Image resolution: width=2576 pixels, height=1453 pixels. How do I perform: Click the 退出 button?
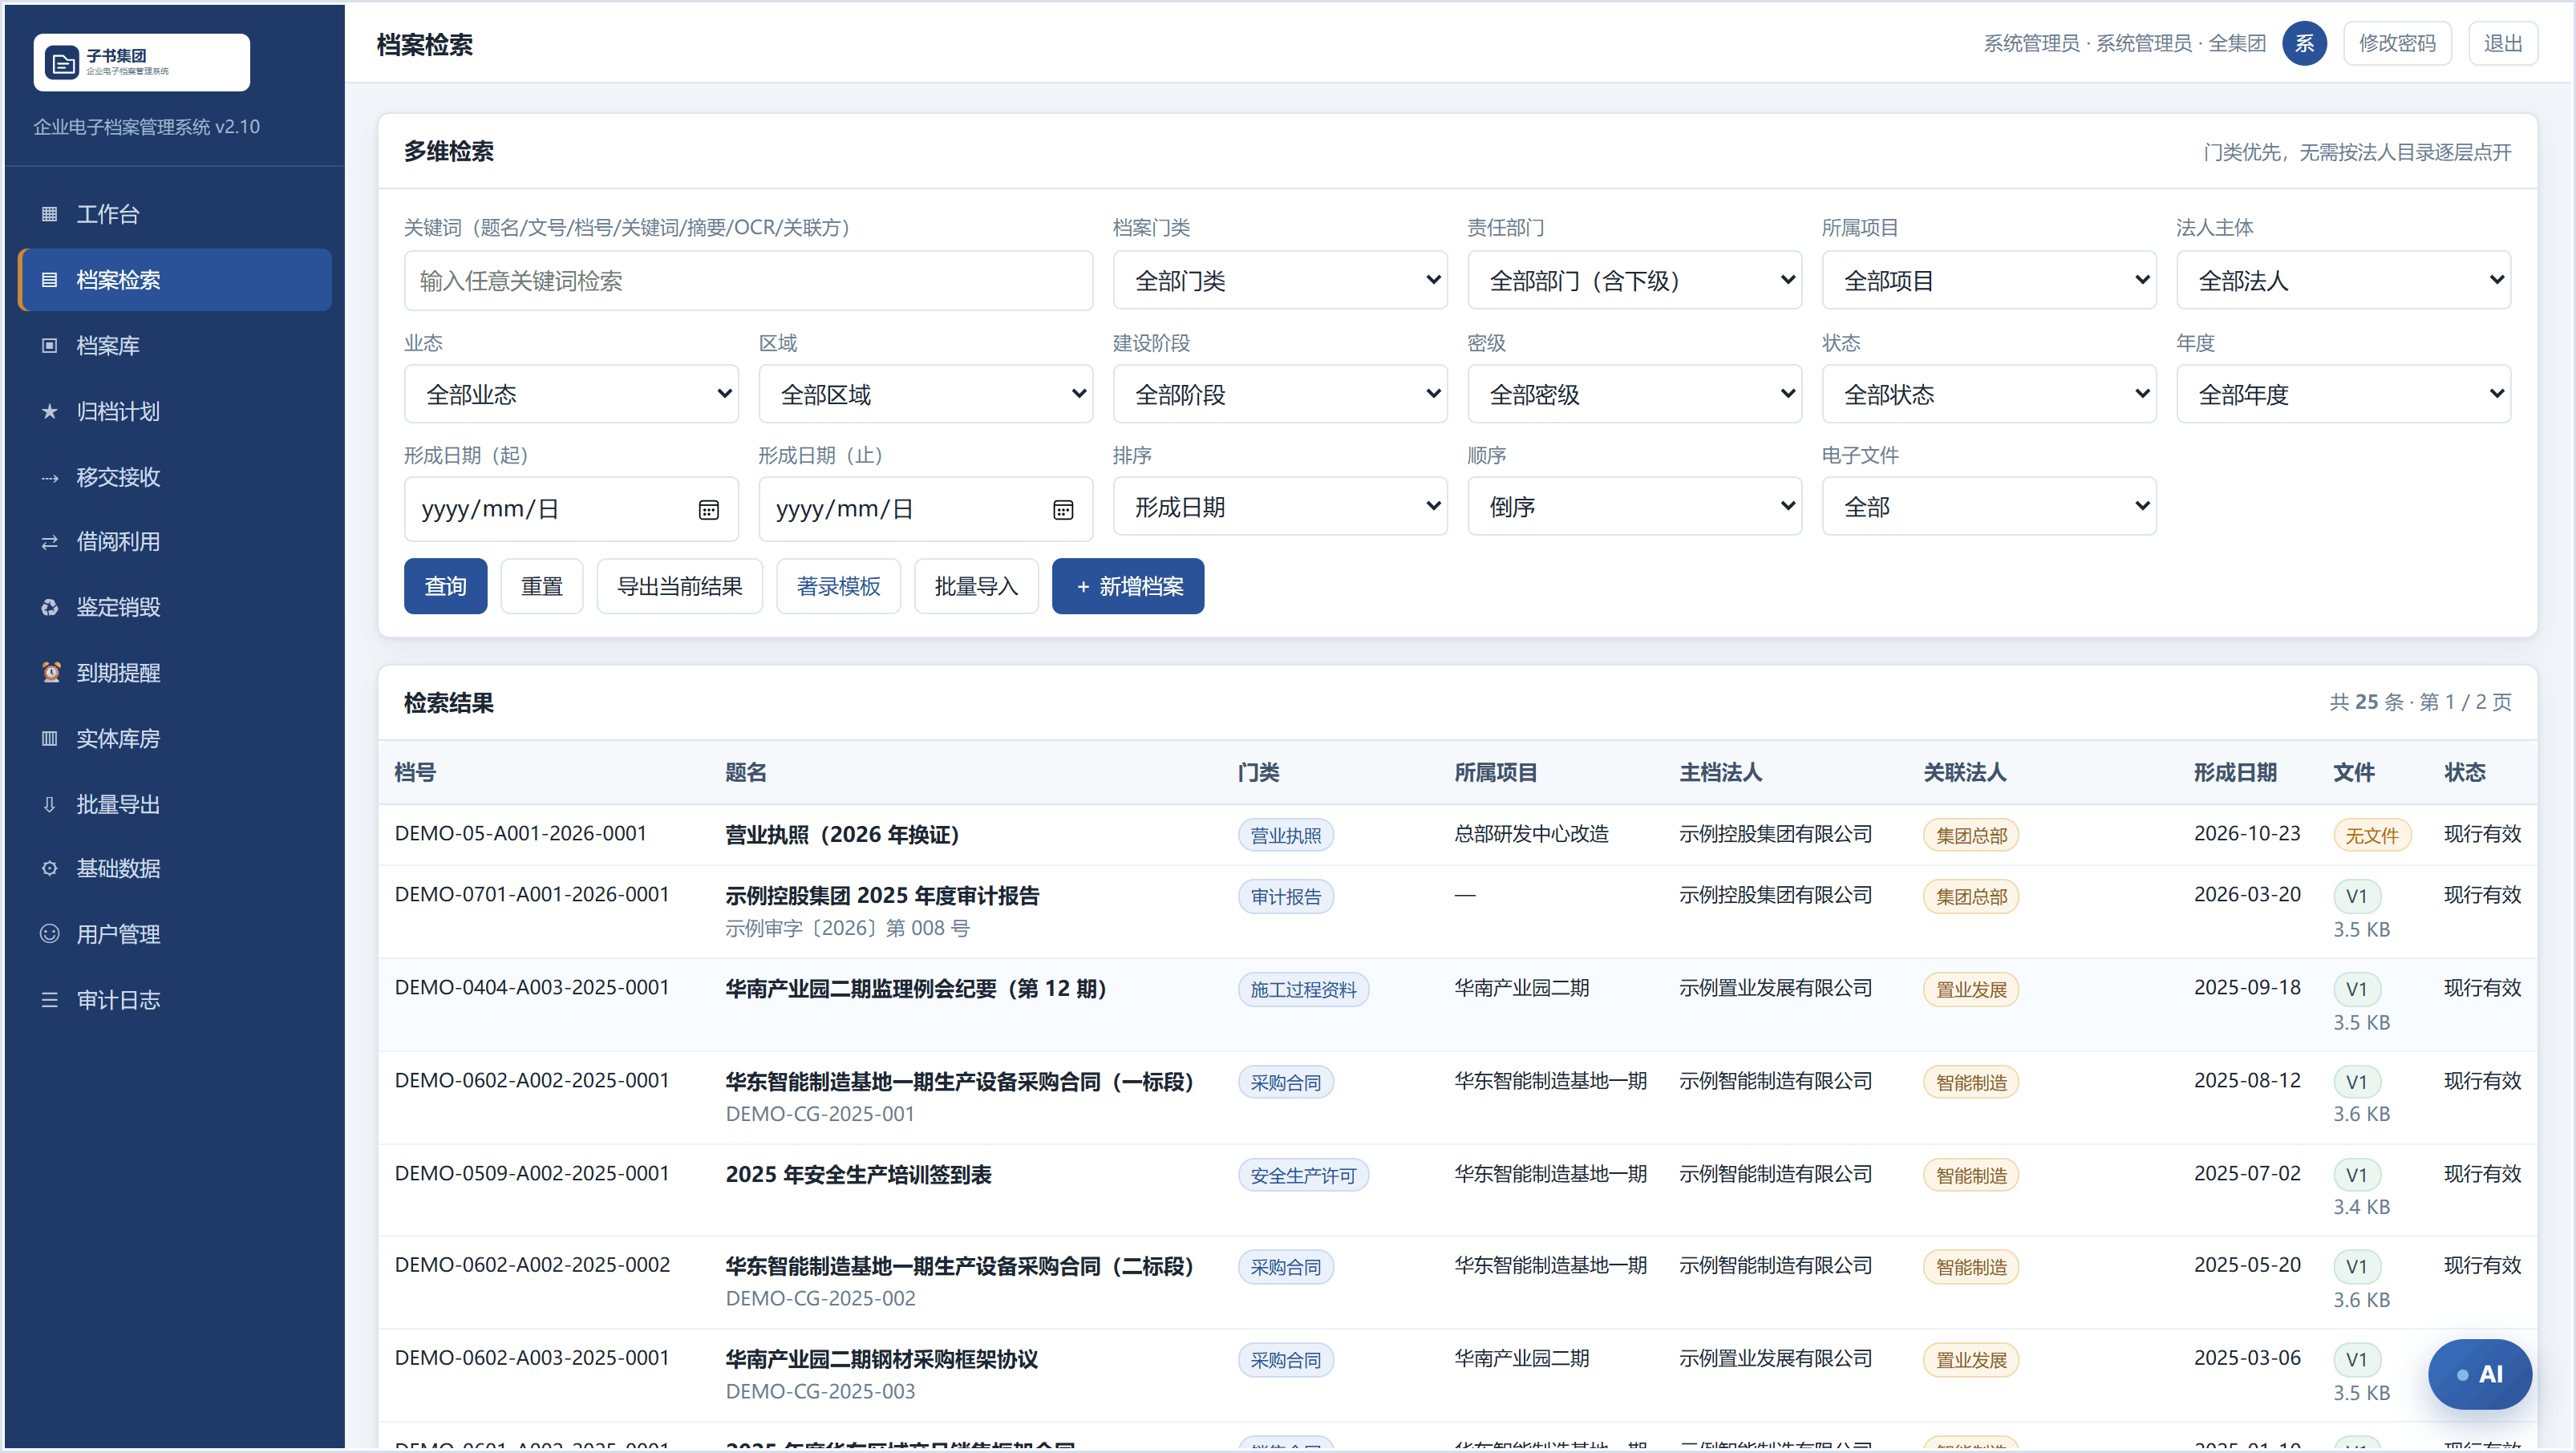coord(2503,43)
